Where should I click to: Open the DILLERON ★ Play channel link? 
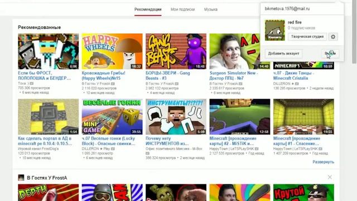pyautogui.click(x=95, y=149)
